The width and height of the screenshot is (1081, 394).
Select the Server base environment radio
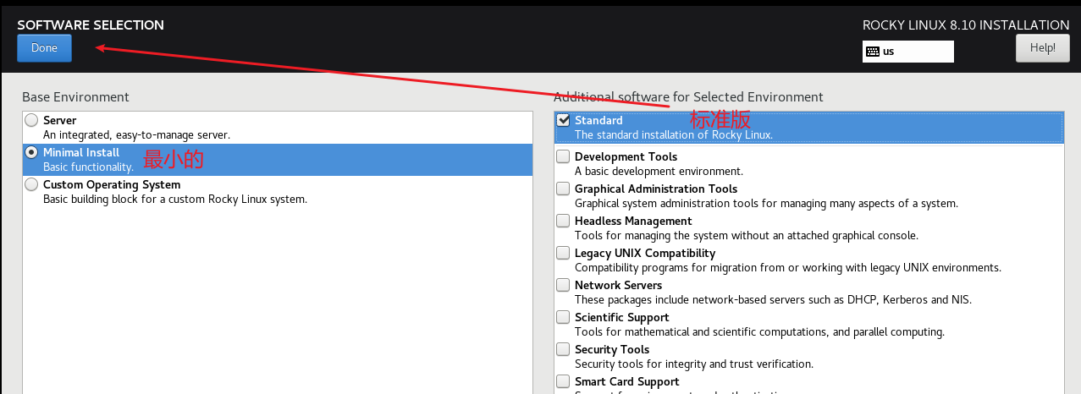click(x=31, y=120)
